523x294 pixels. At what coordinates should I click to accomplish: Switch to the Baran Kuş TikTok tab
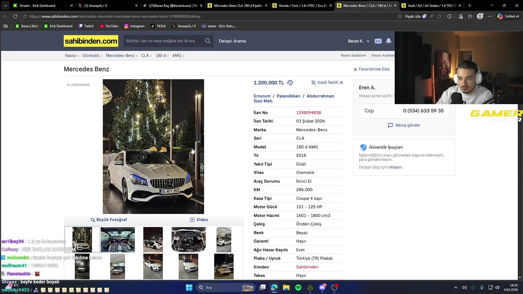(x=172, y=5)
